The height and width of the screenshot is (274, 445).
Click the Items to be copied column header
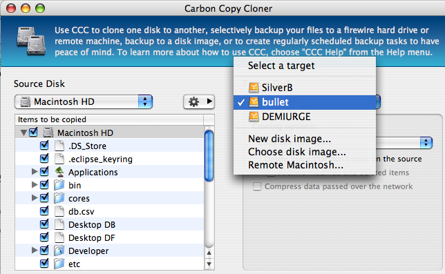coord(109,119)
